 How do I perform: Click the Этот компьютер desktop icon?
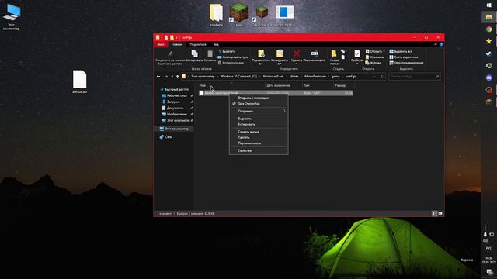pyautogui.click(x=12, y=16)
